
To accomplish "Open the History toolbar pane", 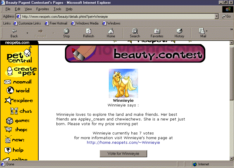I will point(179,33).
